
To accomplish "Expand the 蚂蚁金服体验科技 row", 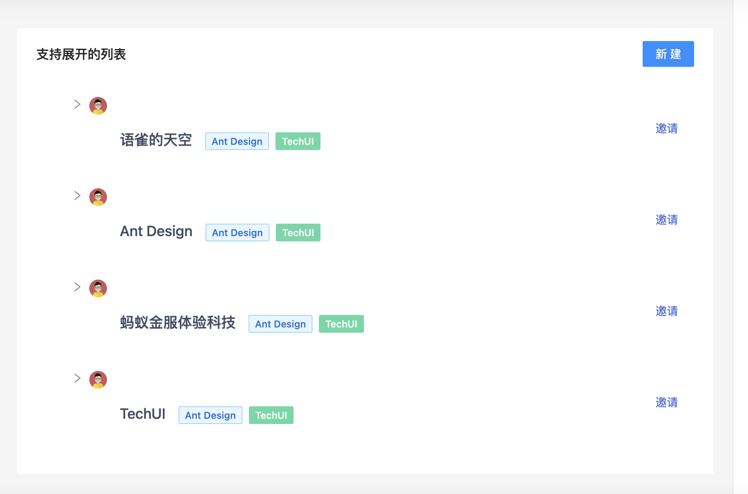I will pos(77,287).
